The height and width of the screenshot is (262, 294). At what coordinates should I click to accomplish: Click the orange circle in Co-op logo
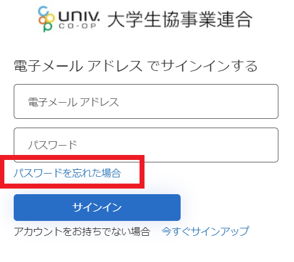pos(42,21)
